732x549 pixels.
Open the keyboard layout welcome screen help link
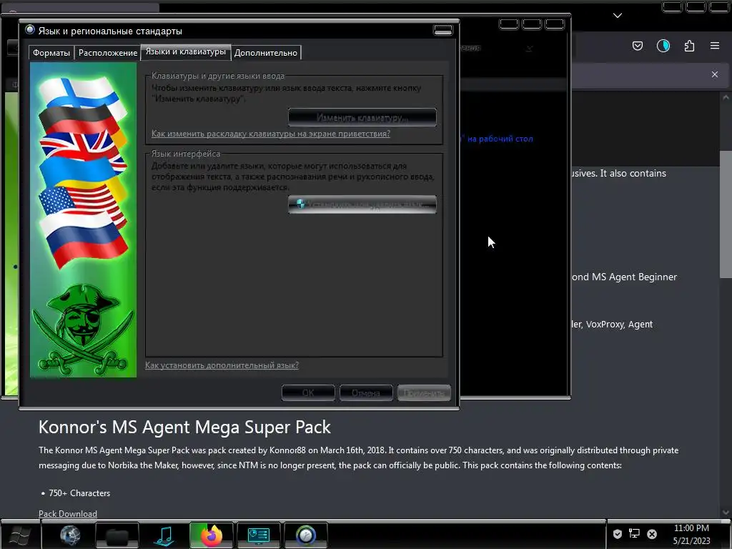[x=271, y=134]
